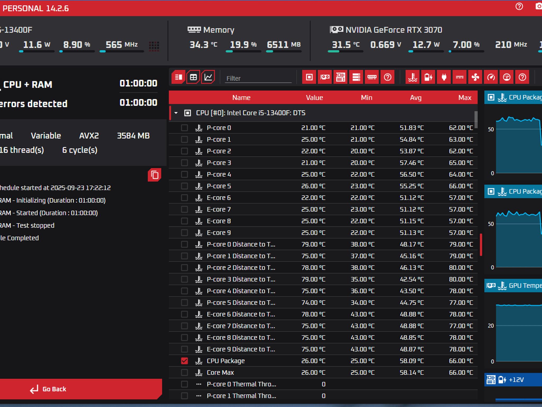Click the unknown-device filter question mark icon

(x=387, y=77)
